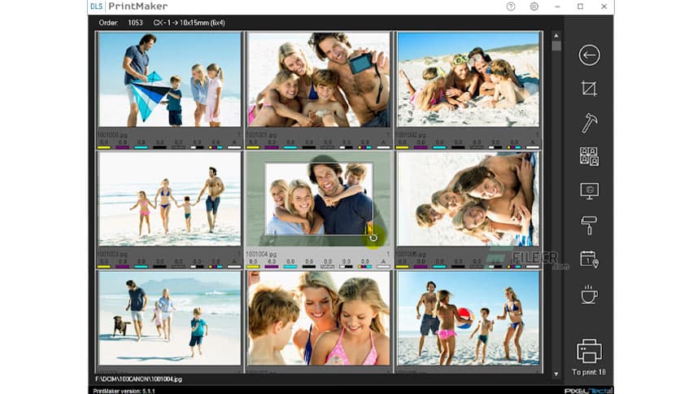Click the 'To print: 18' label
This screenshot has width=680, height=394.
(589, 372)
